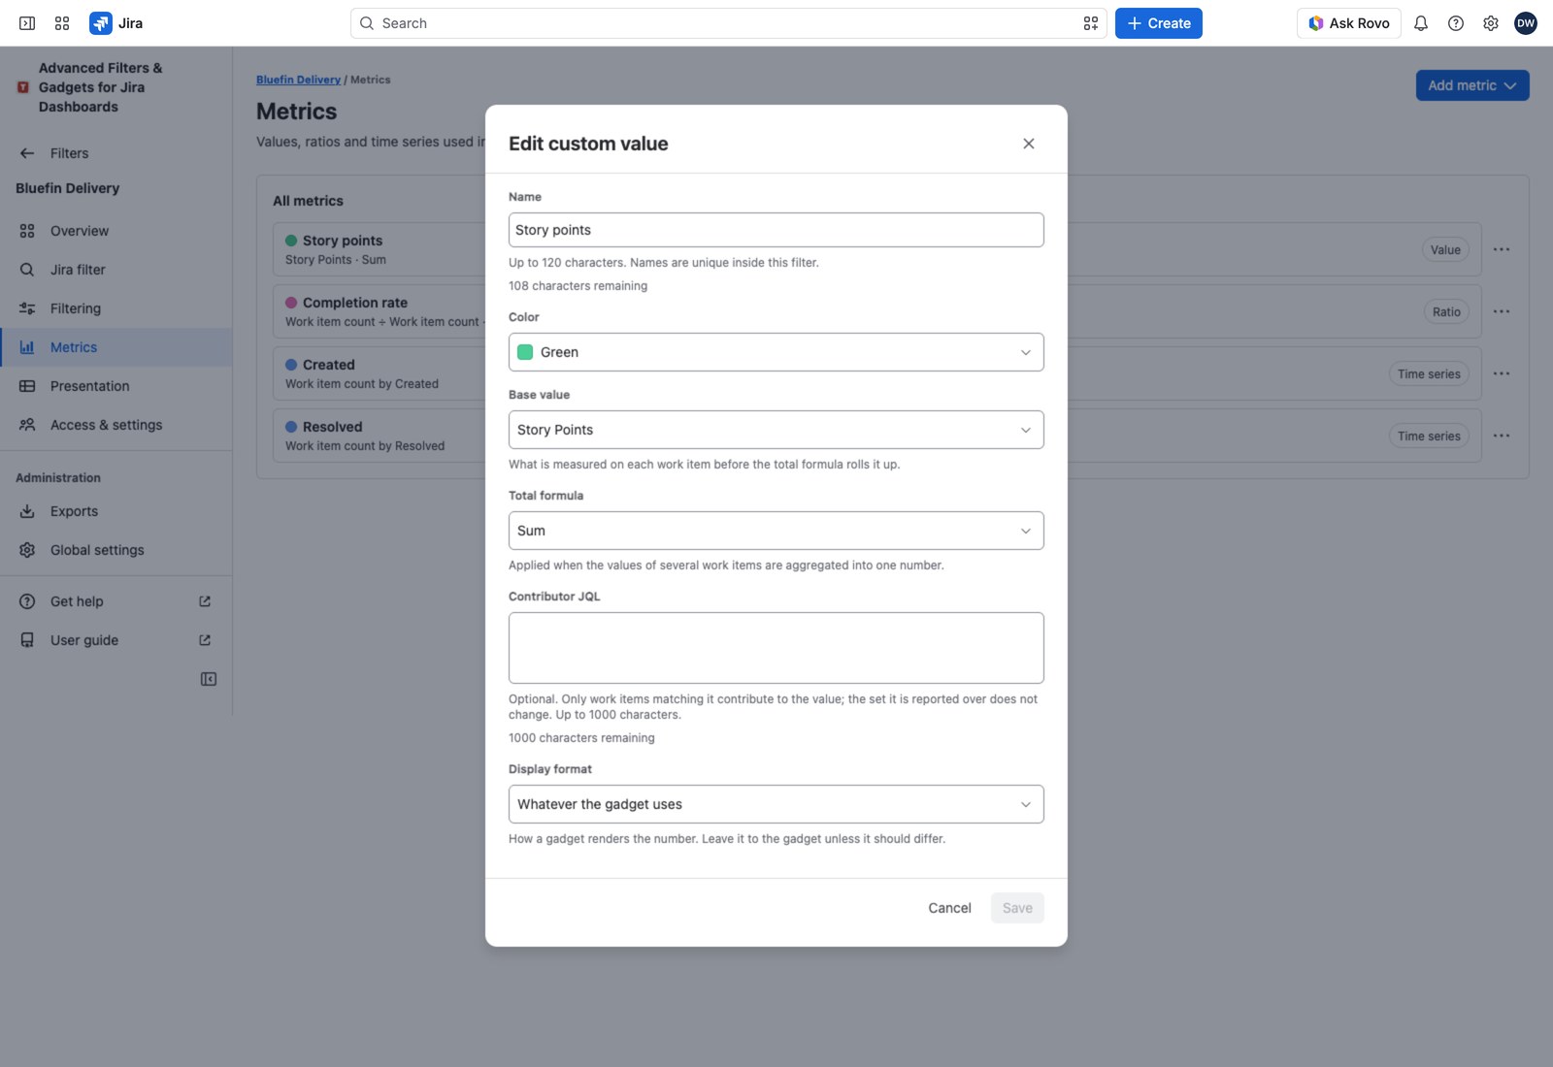Expand the Total formula Sum dropdown

pyautogui.click(x=776, y=531)
